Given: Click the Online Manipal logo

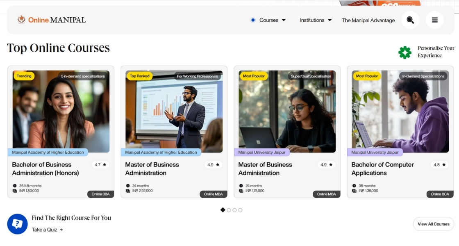Looking at the screenshot, I should 52,20.
